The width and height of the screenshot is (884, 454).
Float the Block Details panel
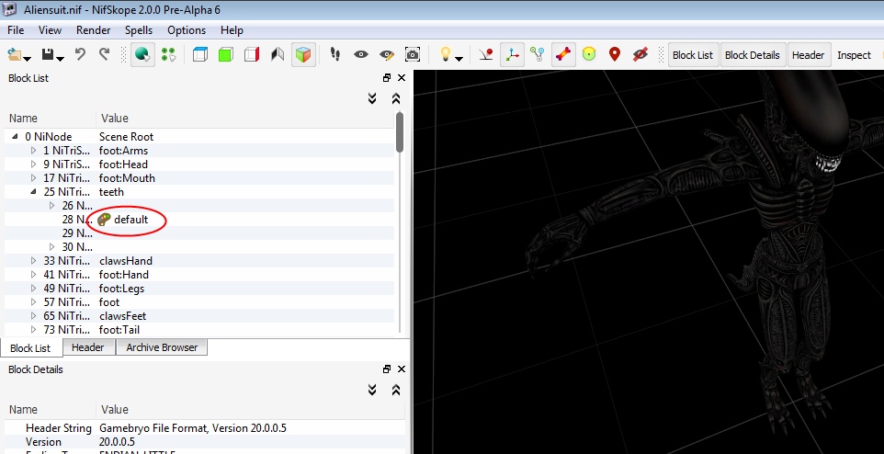pos(387,369)
